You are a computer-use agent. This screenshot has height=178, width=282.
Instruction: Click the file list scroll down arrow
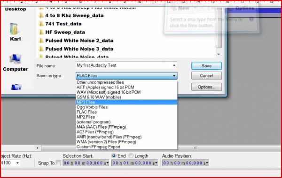219,54
